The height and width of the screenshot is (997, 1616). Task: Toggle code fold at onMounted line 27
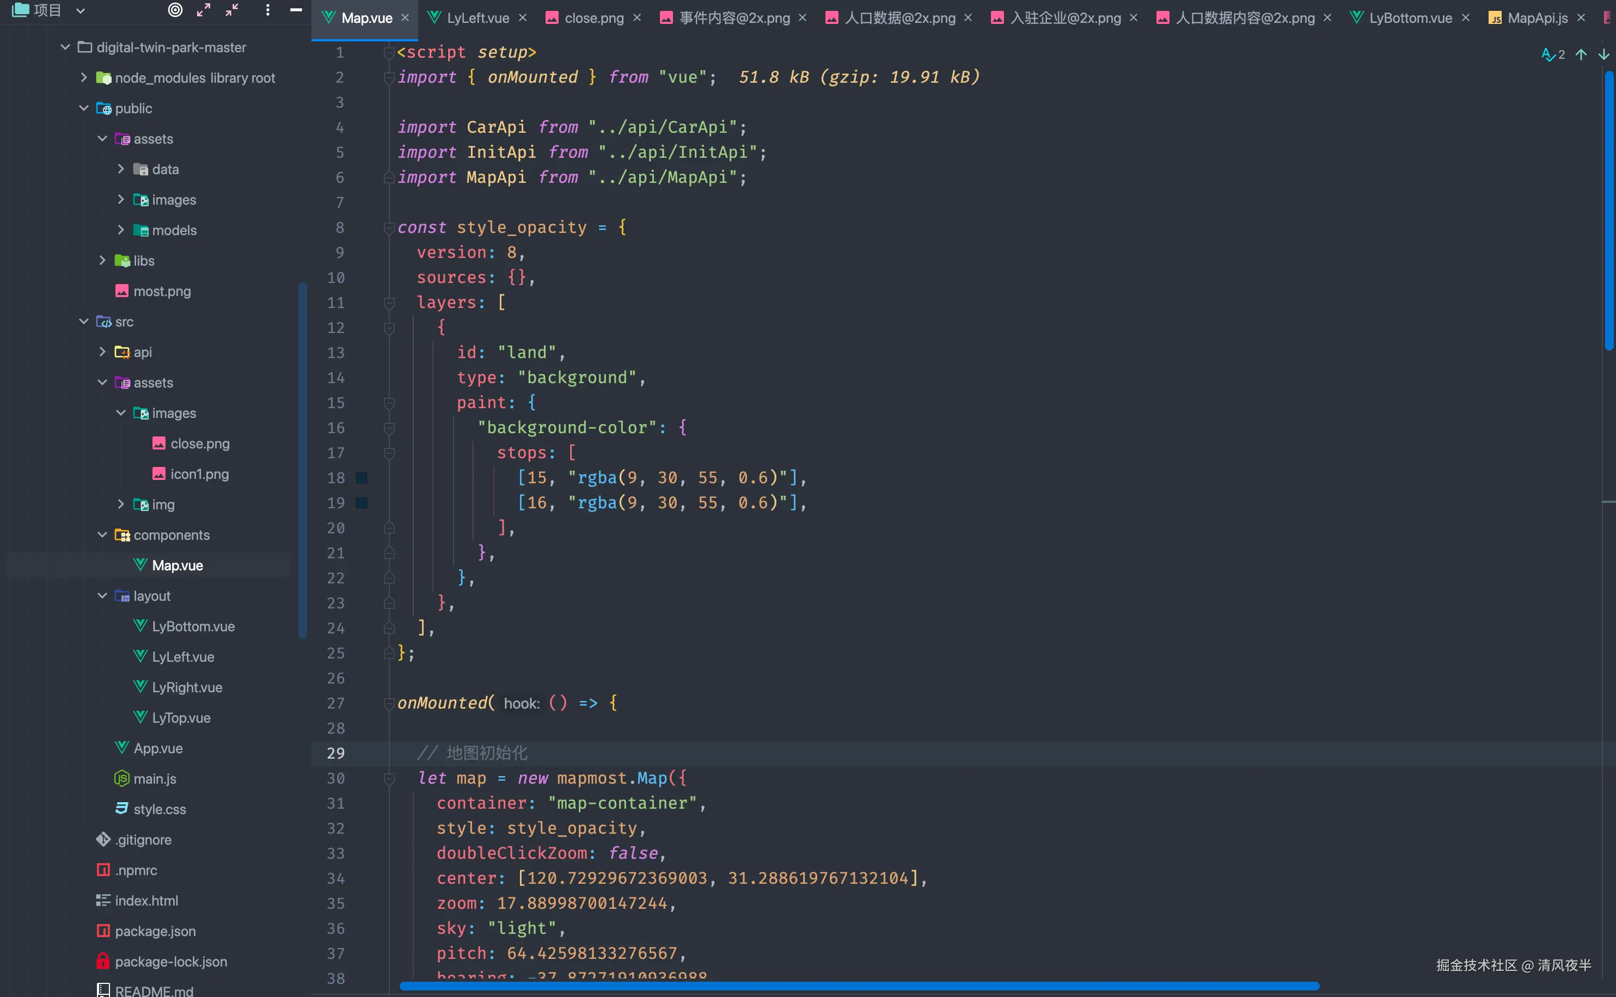[389, 704]
